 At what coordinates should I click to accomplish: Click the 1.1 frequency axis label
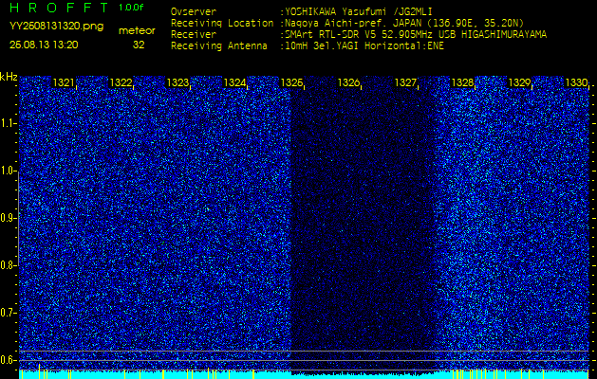9,123
